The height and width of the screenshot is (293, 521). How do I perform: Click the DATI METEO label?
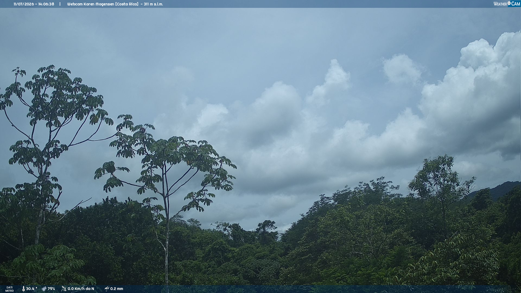pos(9,289)
